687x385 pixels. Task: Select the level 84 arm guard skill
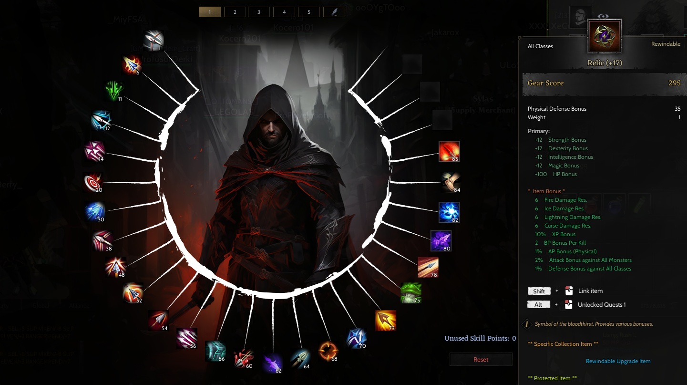point(451,182)
